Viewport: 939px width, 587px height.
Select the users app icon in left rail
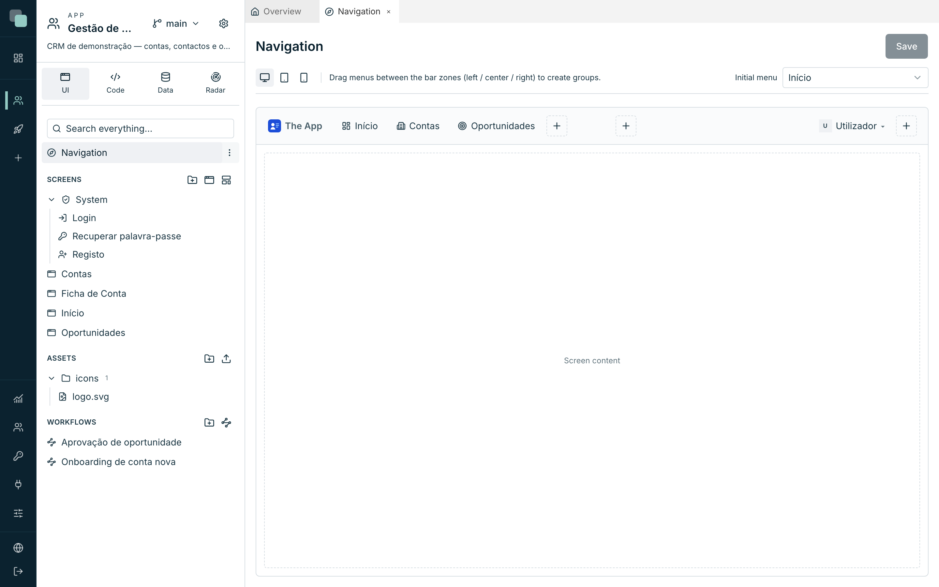click(x=18, y=100)
